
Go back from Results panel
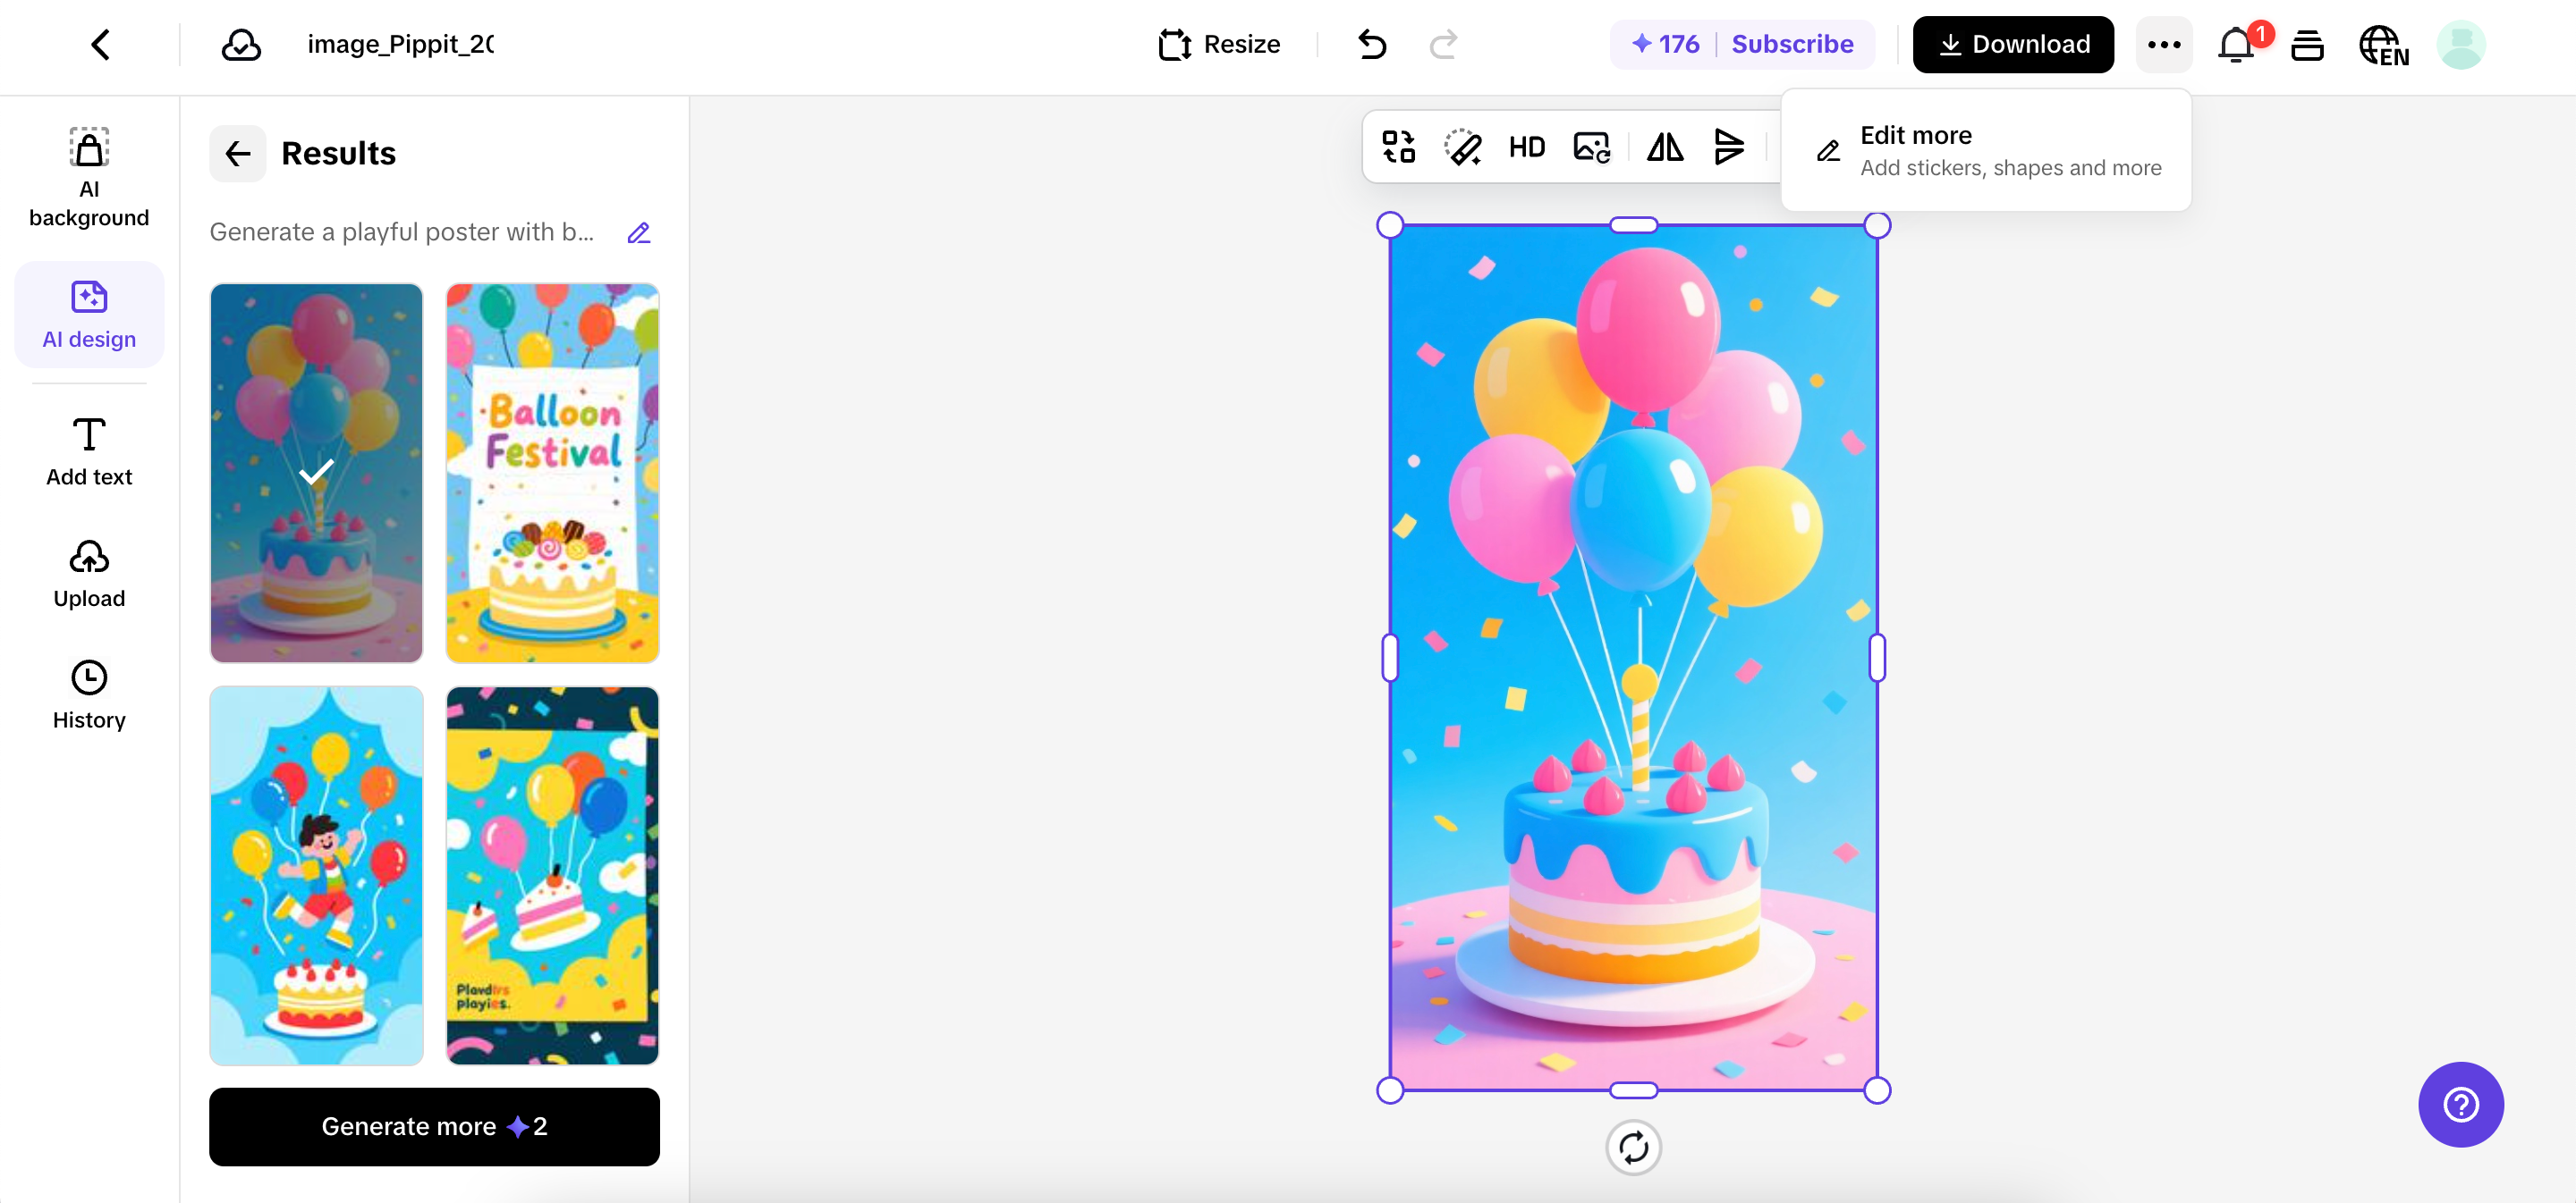pos(238,154)
